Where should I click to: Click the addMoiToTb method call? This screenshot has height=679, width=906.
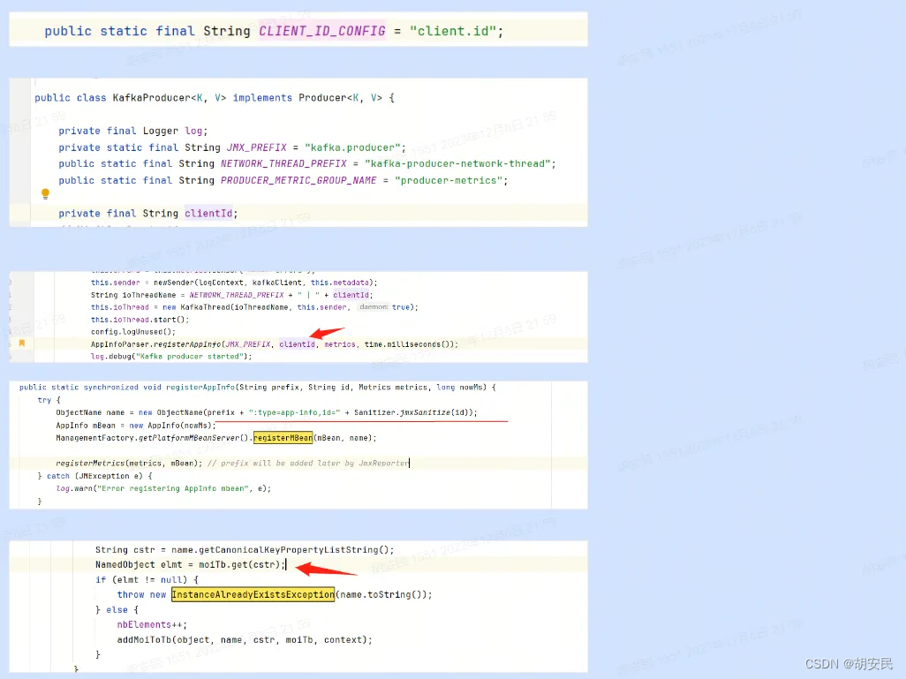point(144,639)
